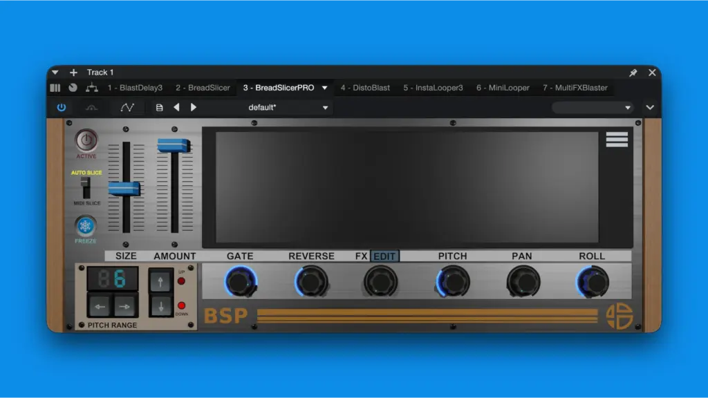Click the pitch UP arrow button
Screen dimensions: 708x398
[x=160, y=282]
